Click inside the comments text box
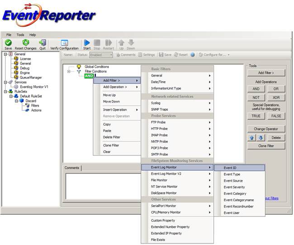The height and width of the screenshot is (245, 294). pyautogui.click(x=103, y=186)
